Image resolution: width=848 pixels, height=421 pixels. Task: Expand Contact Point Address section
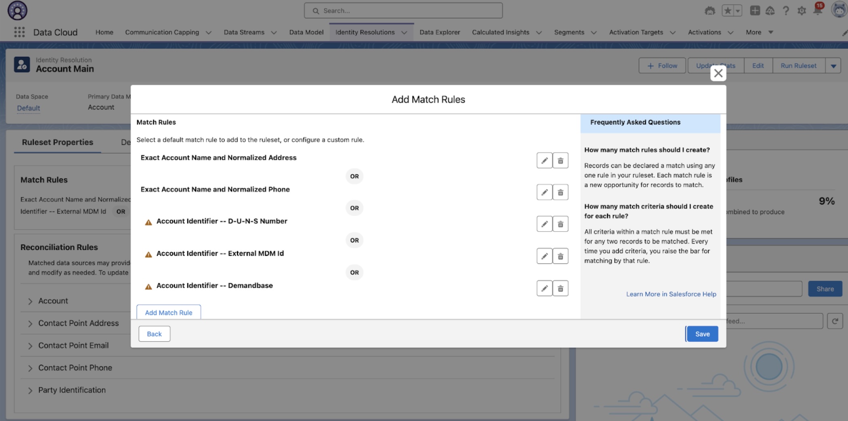(30, 324)
